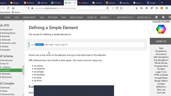
Task: Open Accordions how-to link
Action: (x=161, y=54)
